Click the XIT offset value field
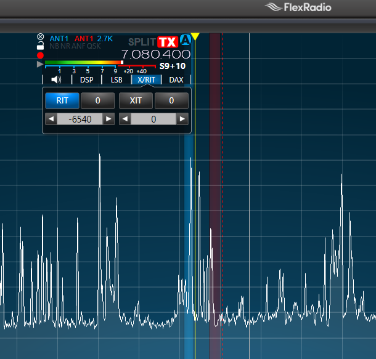Screen dimensions: 376x359 pyautogui.click(x=153, y=119)
